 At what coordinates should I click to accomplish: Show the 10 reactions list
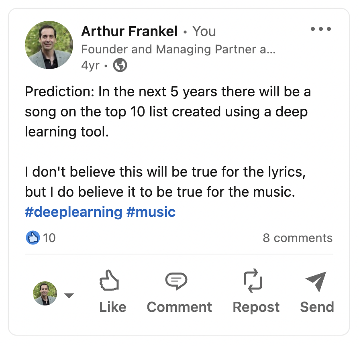click(x=49, y=238)
